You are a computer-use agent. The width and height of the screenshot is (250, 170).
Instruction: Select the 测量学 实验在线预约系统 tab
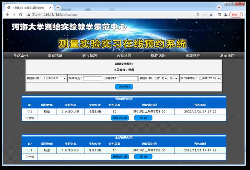(x=29, y=8)
